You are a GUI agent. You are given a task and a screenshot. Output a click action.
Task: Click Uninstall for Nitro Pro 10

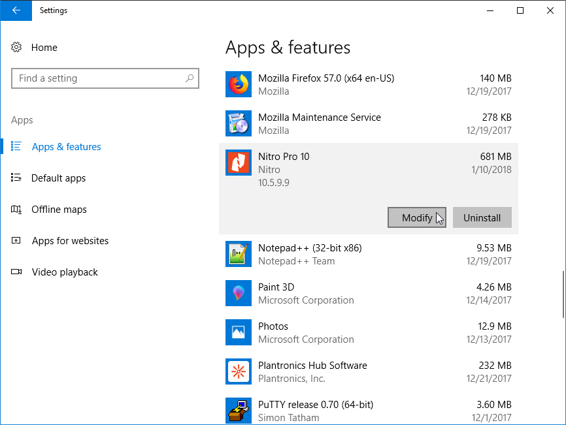coord(482,217)
